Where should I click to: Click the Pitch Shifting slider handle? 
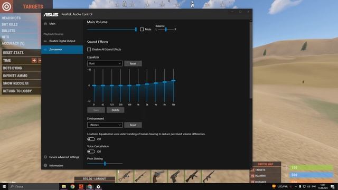[105, 164]
